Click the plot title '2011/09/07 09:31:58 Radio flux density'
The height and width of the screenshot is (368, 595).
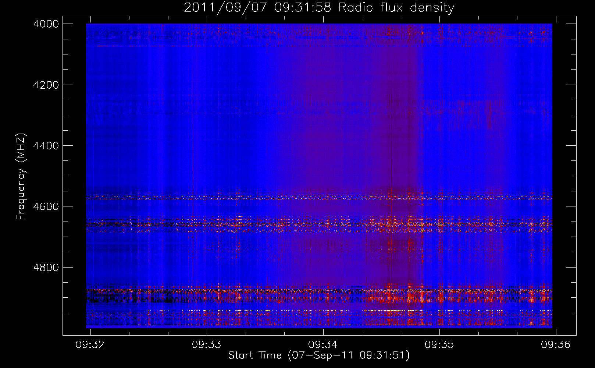pos(319,8)
